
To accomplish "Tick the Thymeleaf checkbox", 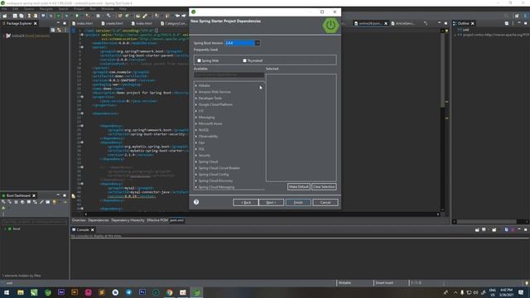I will (x=244, y=60).
